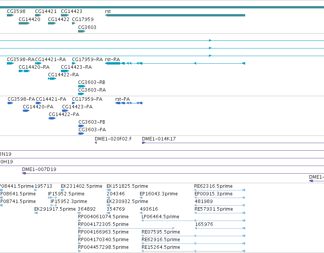This screenshot has width=324, height=253.
Task: Click the RE62316.5prime EST feature
Action: [x=220, y=190]
